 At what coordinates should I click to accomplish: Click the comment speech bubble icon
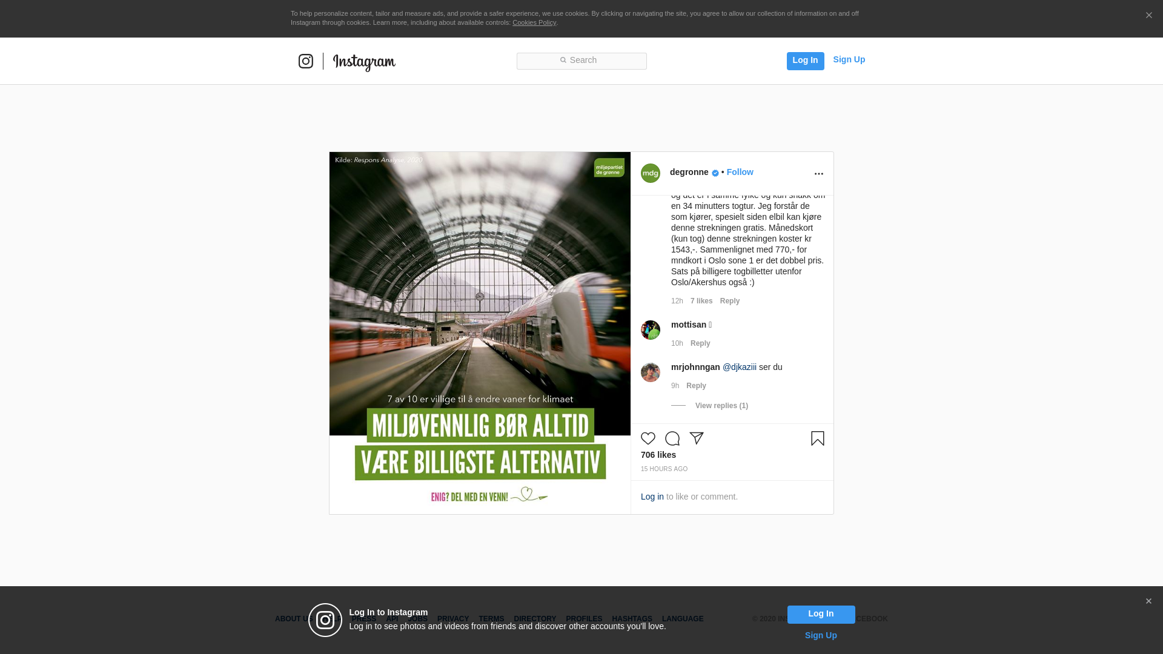pyautogui.click(x=672, y=438)
